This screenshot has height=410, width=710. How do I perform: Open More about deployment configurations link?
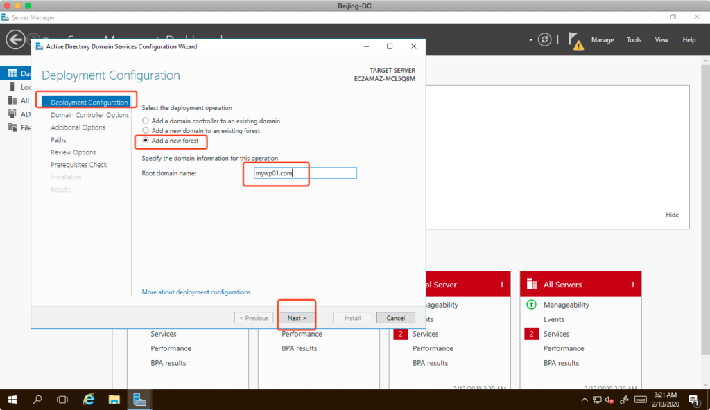[x=196, y=292]
